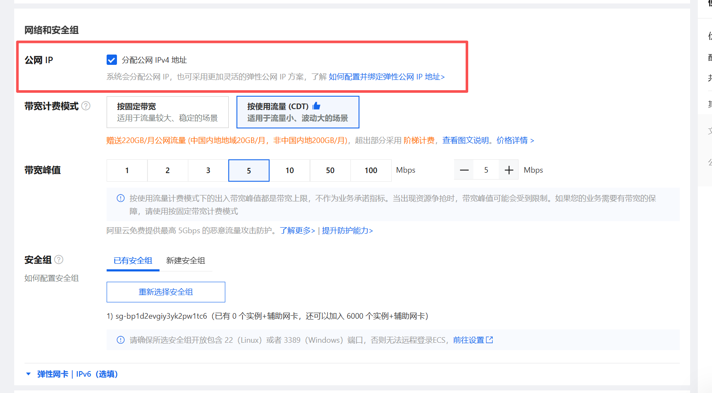Open the 阶梯计费 link
Viewport: 712px width, 393px height.
pyautogui.click(x=419, y=140)
